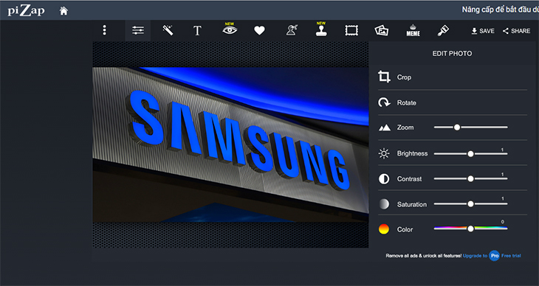Click the Samsung photo on canvas
Image resolution: width=539 pixels, height=286 pixels.
(230, 144)
